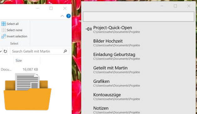Open the blue Help icon in File Explorer
The width and height of the screenshot is (197, 114).
click(69, 16)
